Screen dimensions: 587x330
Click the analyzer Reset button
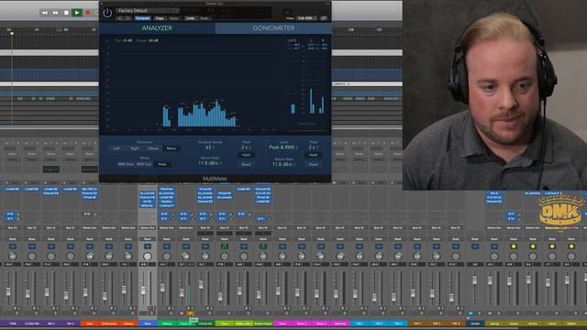(246, 164)
